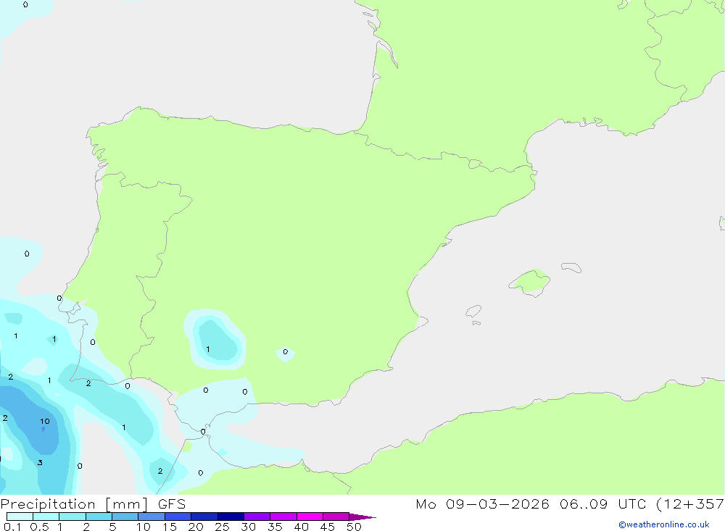Screen dimensions: 725x531
Task: Click the '3' precipitation value on the map
Action: 40,462
